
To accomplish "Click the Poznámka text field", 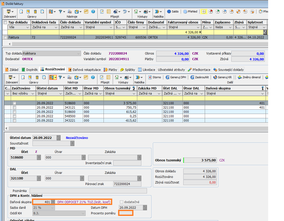I will [x=88, y=191].
